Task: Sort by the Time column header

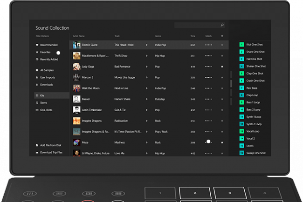Action: pyautogui.click(x=193, y=36)
